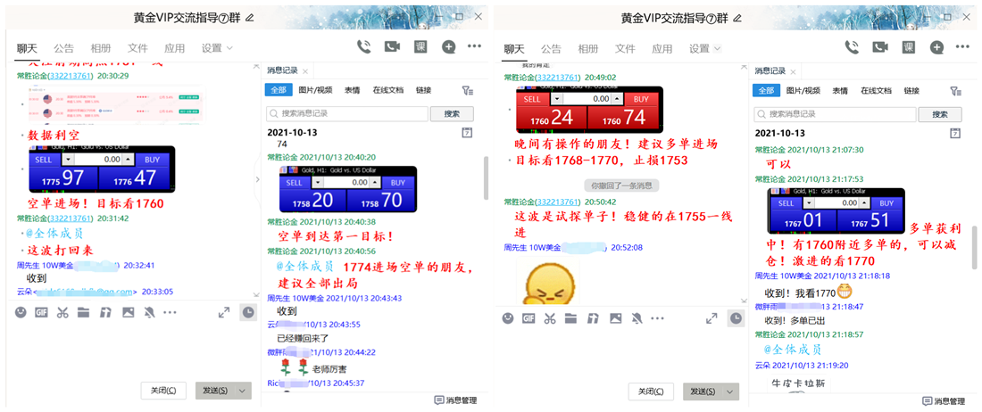Click 关闭(C) button in right window
982x412 pixels.
pos(652,391)
